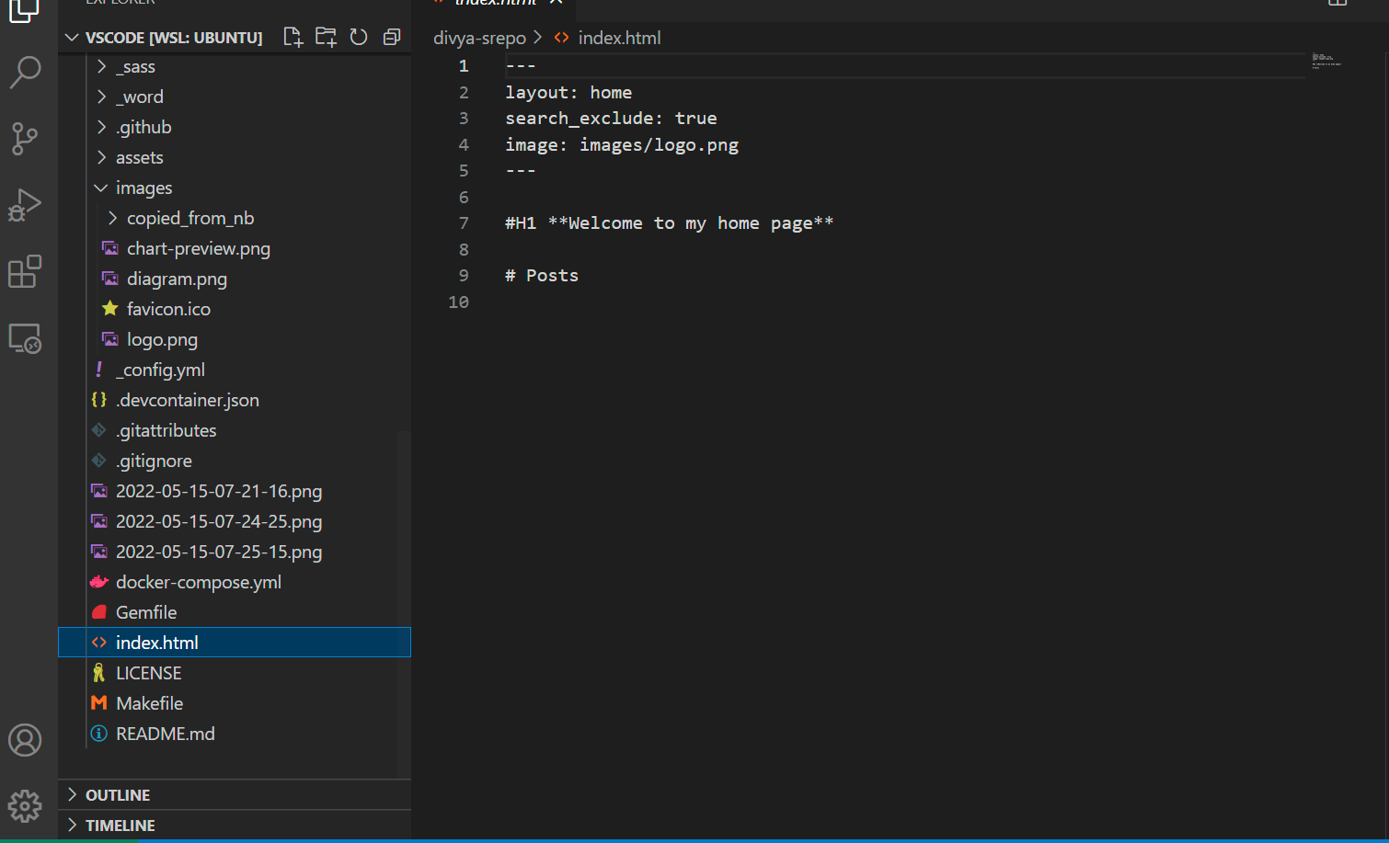
Task: Create a new file in the Explorer
Action: point(293,37)
